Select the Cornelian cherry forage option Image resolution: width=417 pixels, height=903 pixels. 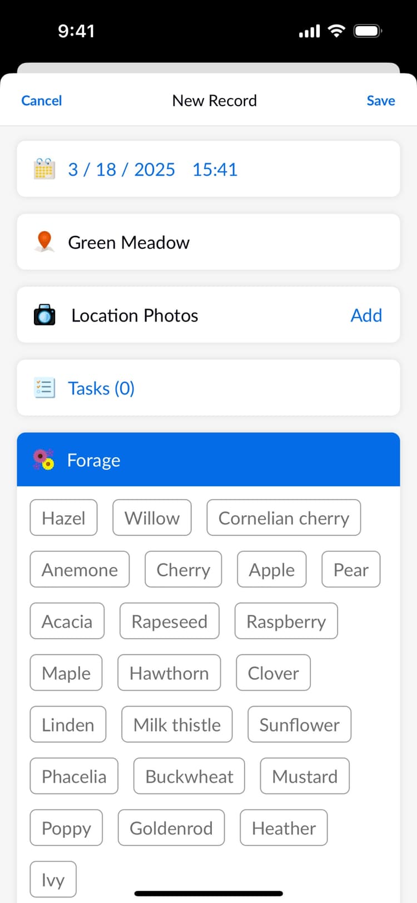(284, 517)
